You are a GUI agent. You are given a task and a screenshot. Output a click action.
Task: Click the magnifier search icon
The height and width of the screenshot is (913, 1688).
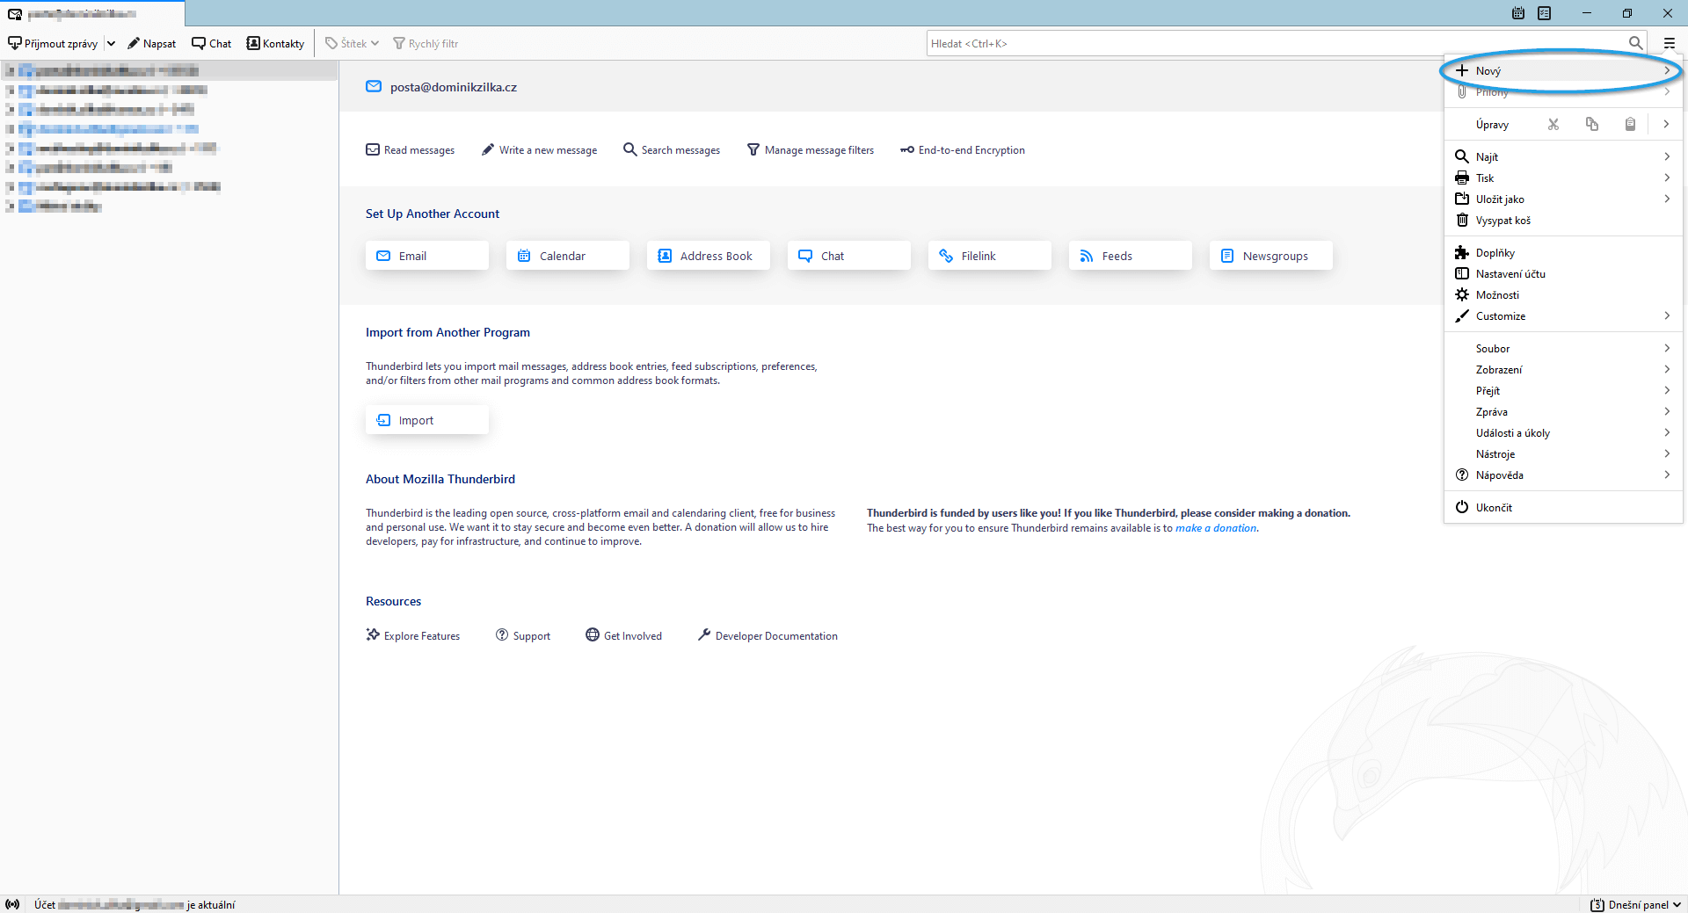tap(1635, 43)
